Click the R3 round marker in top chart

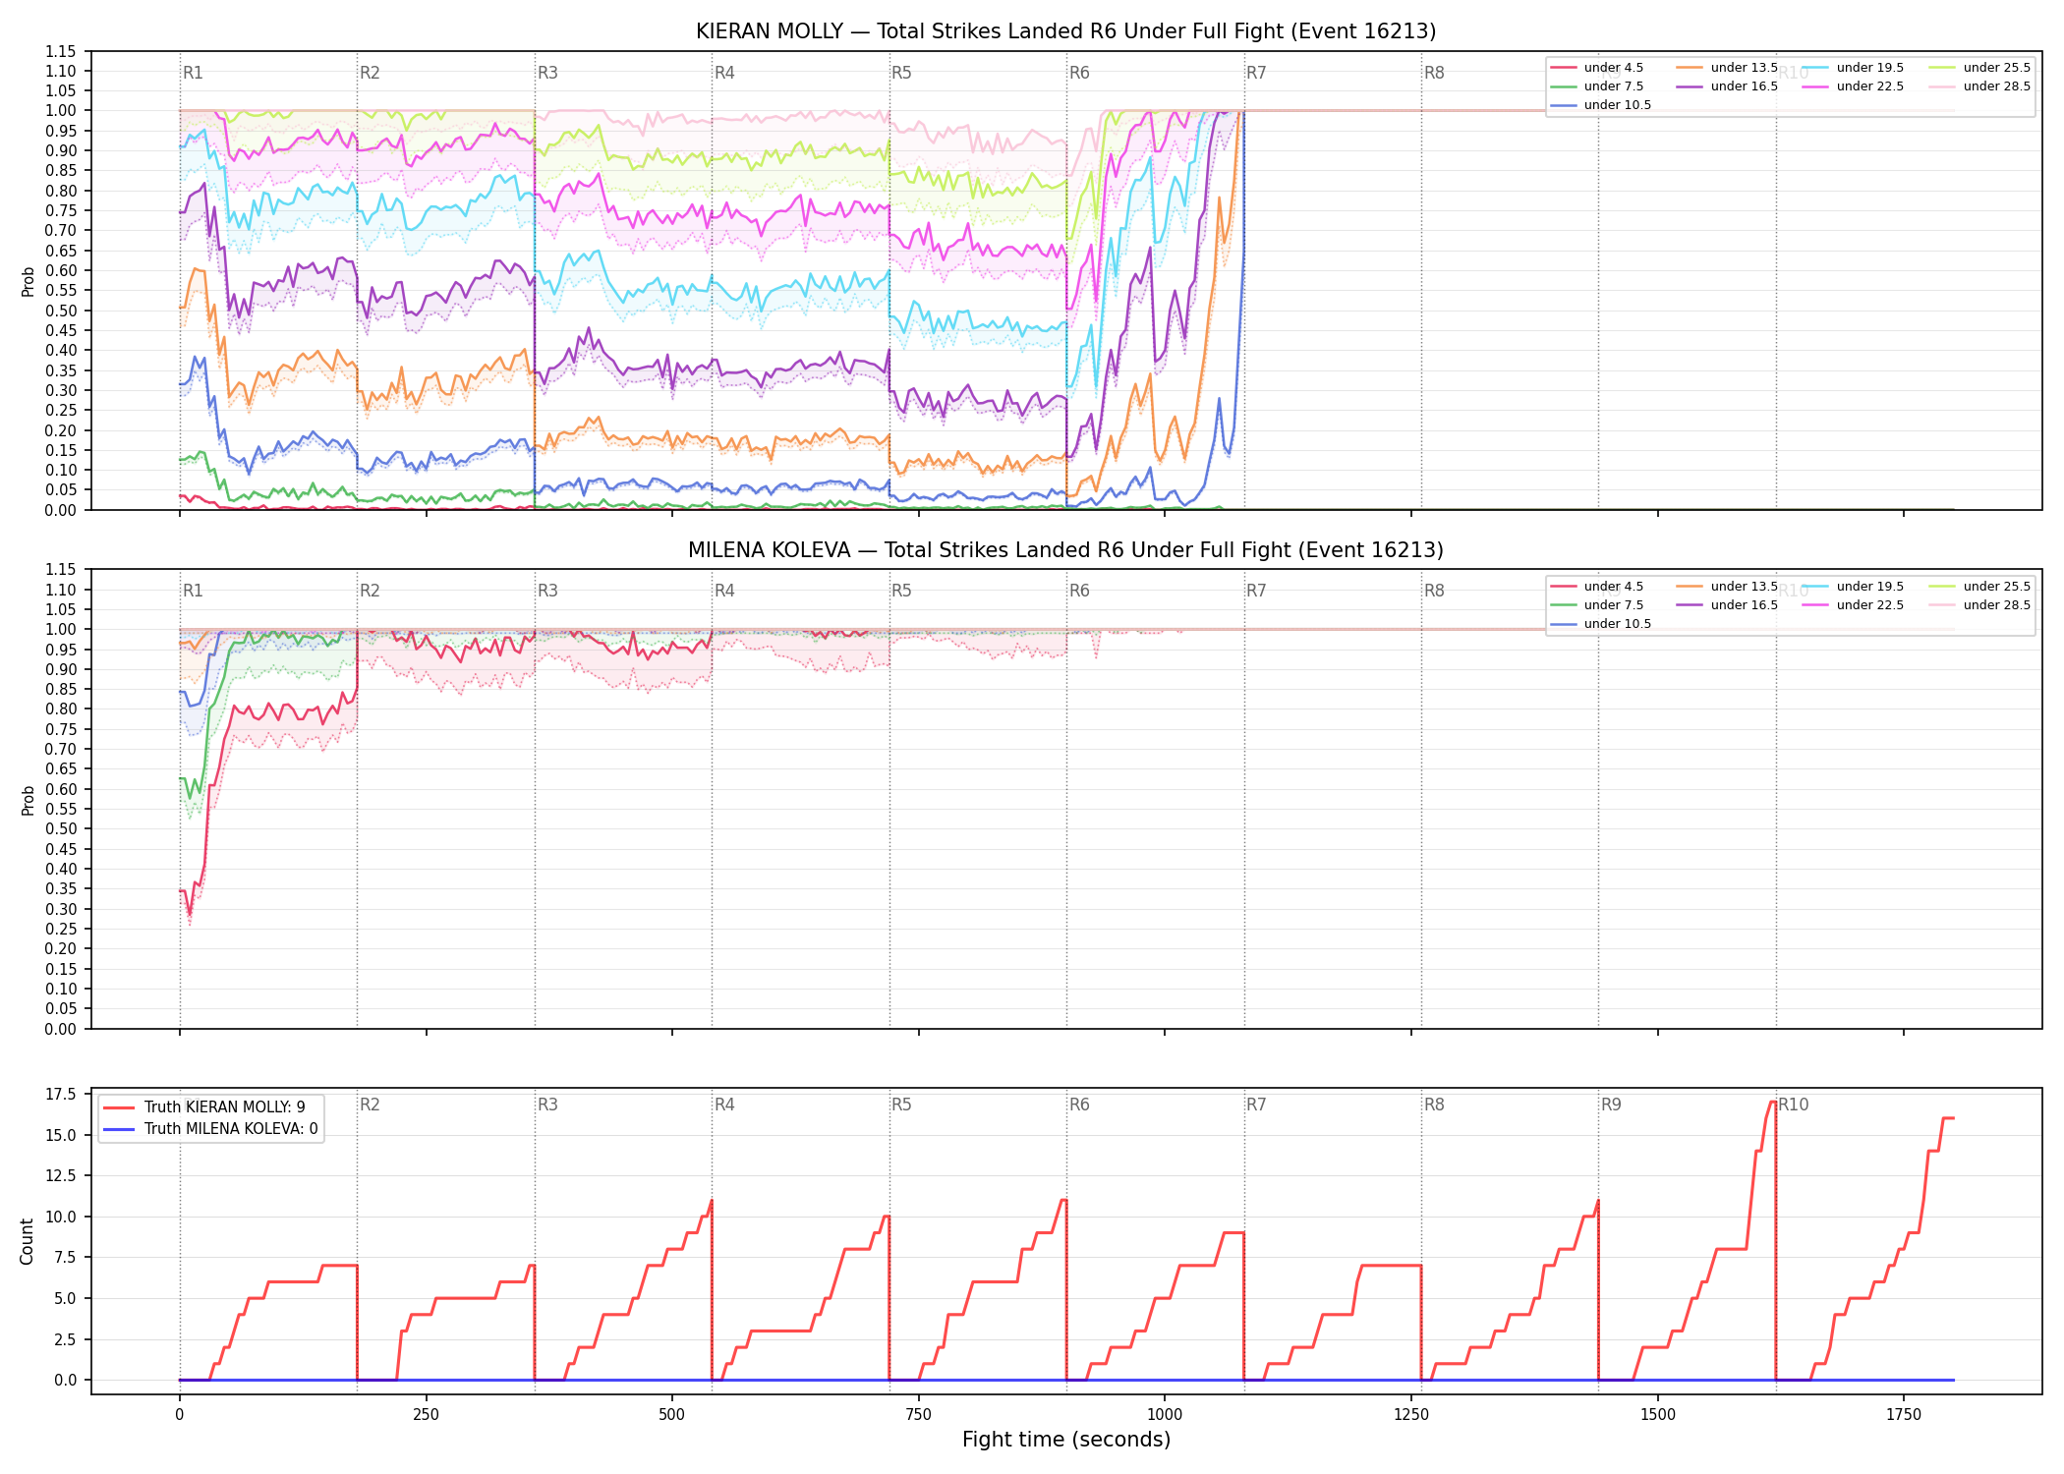point(547,73)
